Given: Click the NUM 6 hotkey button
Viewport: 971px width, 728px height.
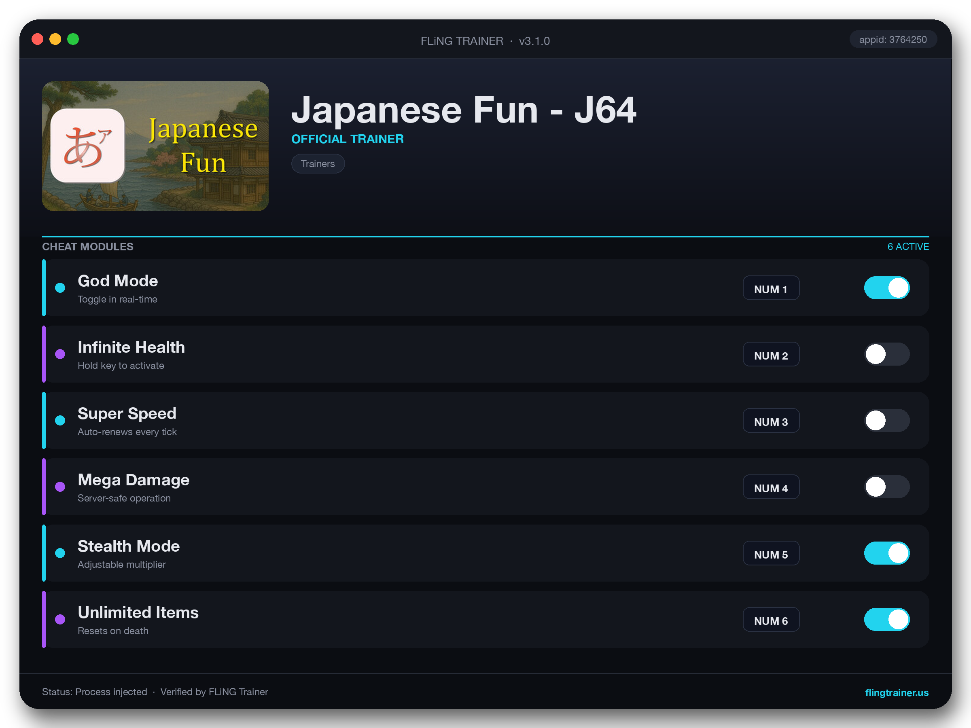Looking at the screenshot, I should point(771,619).
